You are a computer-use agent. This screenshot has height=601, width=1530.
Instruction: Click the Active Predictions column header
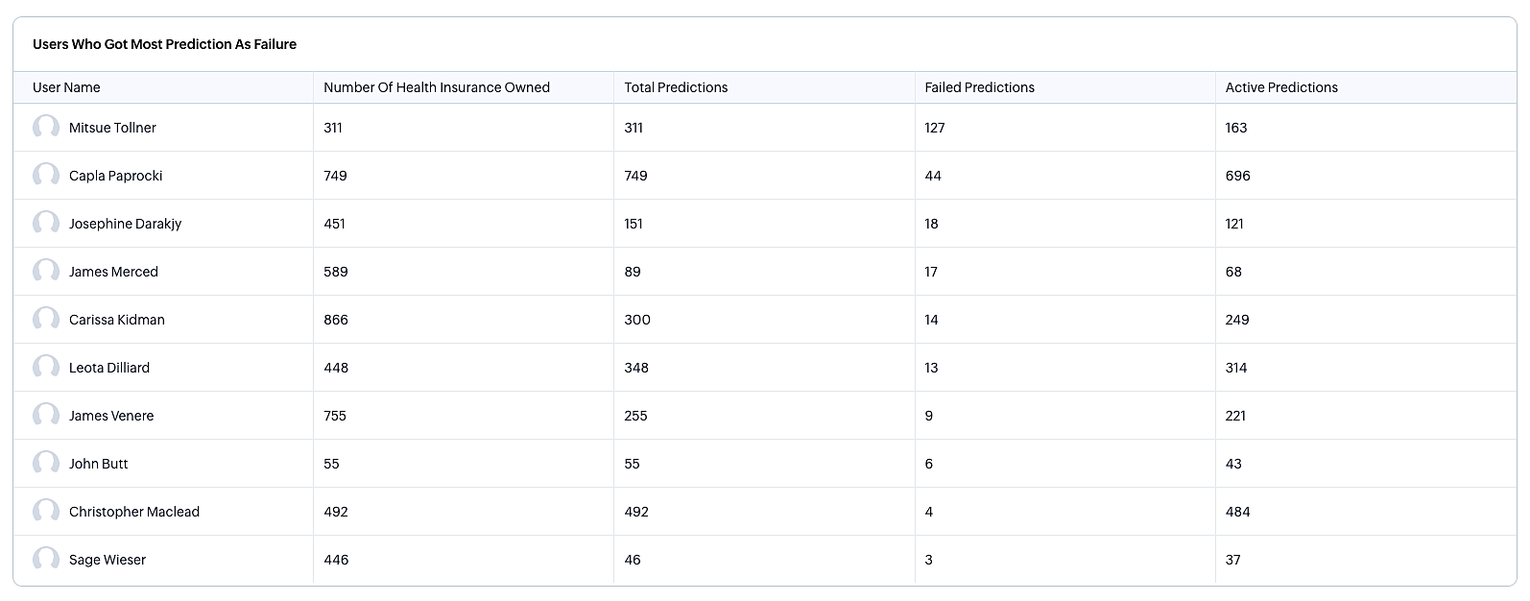[1281, 87]
